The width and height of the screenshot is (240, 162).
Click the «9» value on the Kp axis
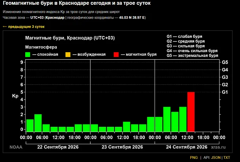pyautogui.click(x=22, y=62)
